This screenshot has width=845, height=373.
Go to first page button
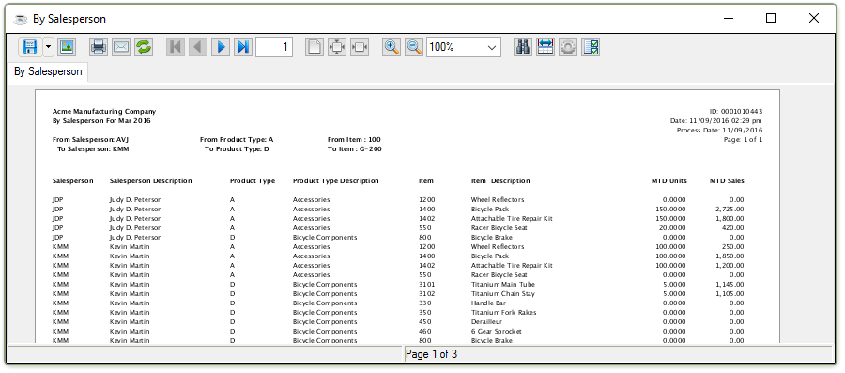tap(176, 47)
